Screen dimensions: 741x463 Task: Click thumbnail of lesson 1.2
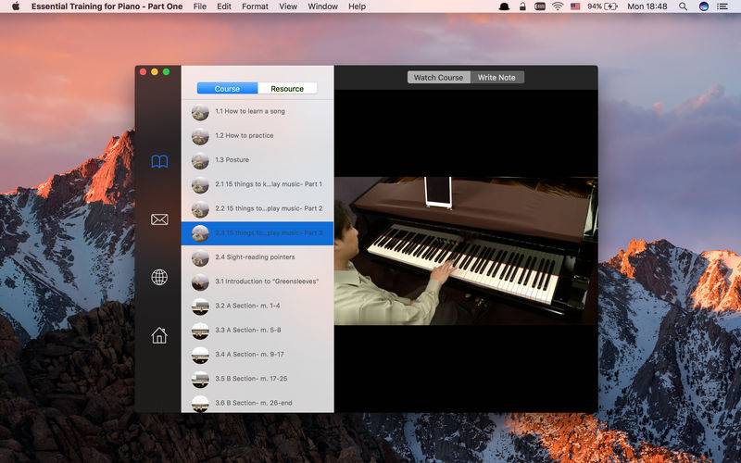click(200, 136)
